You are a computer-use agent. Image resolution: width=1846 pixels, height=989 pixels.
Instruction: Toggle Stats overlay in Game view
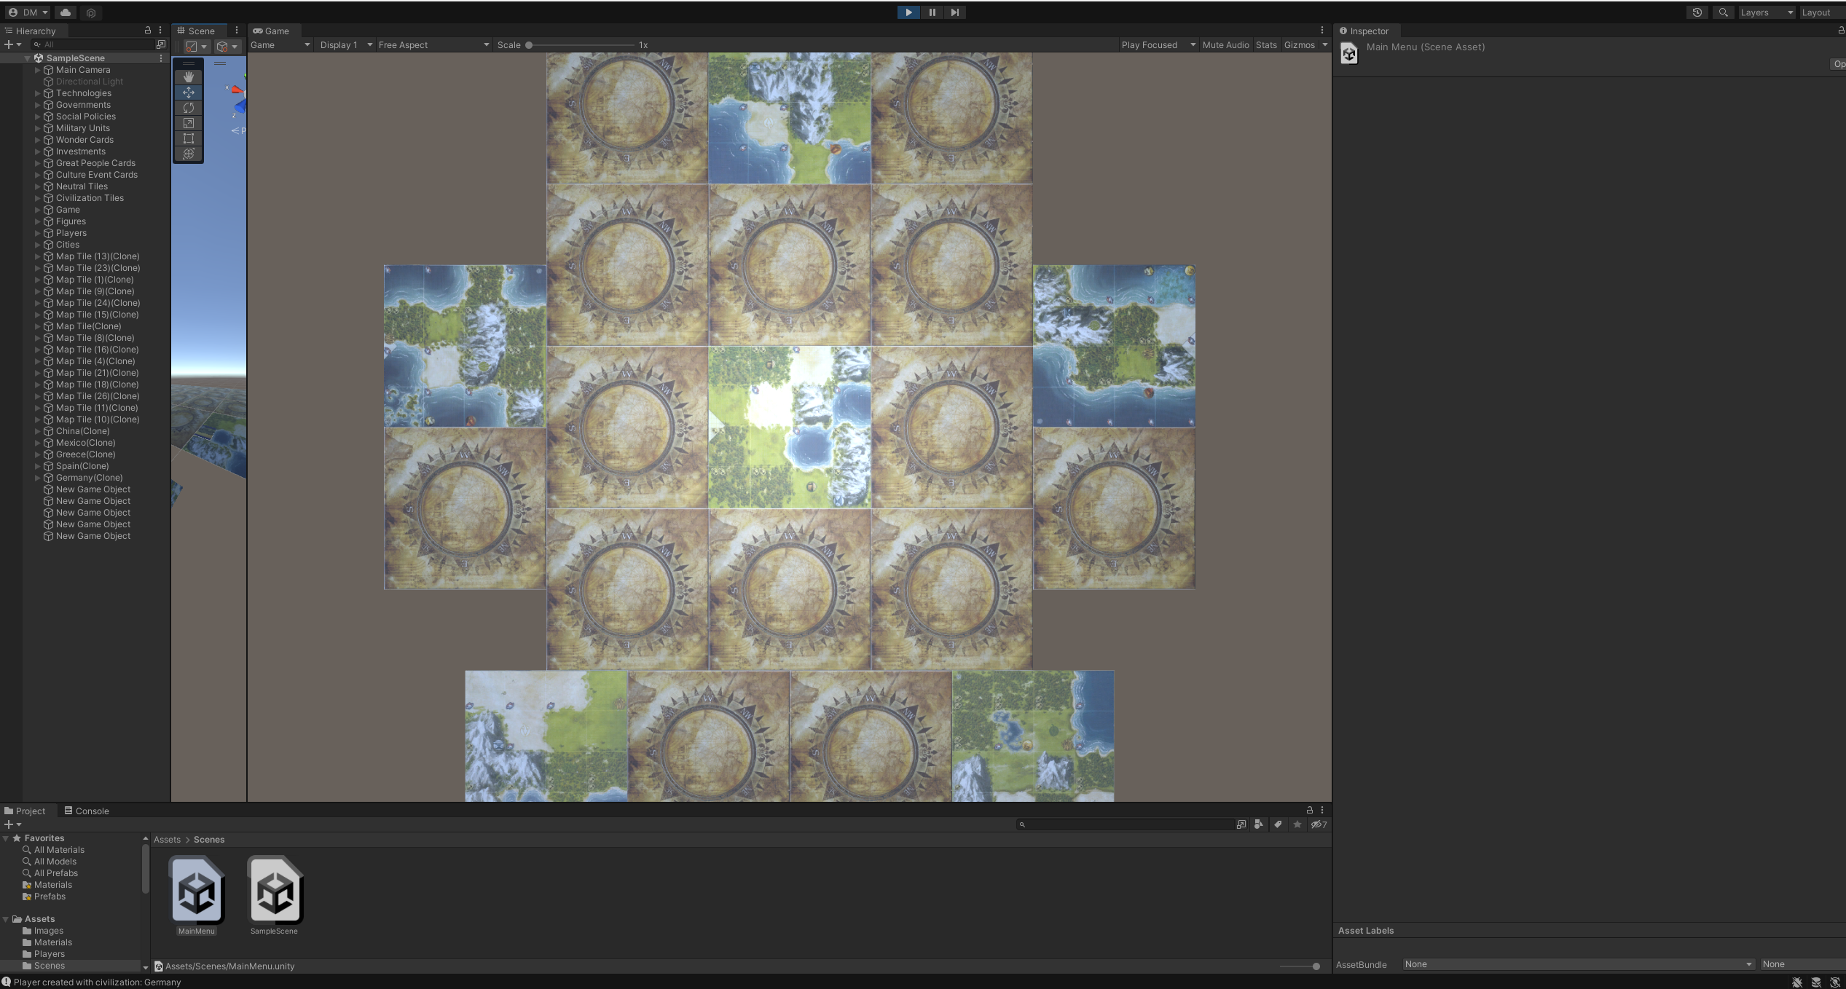(1266, 45)
